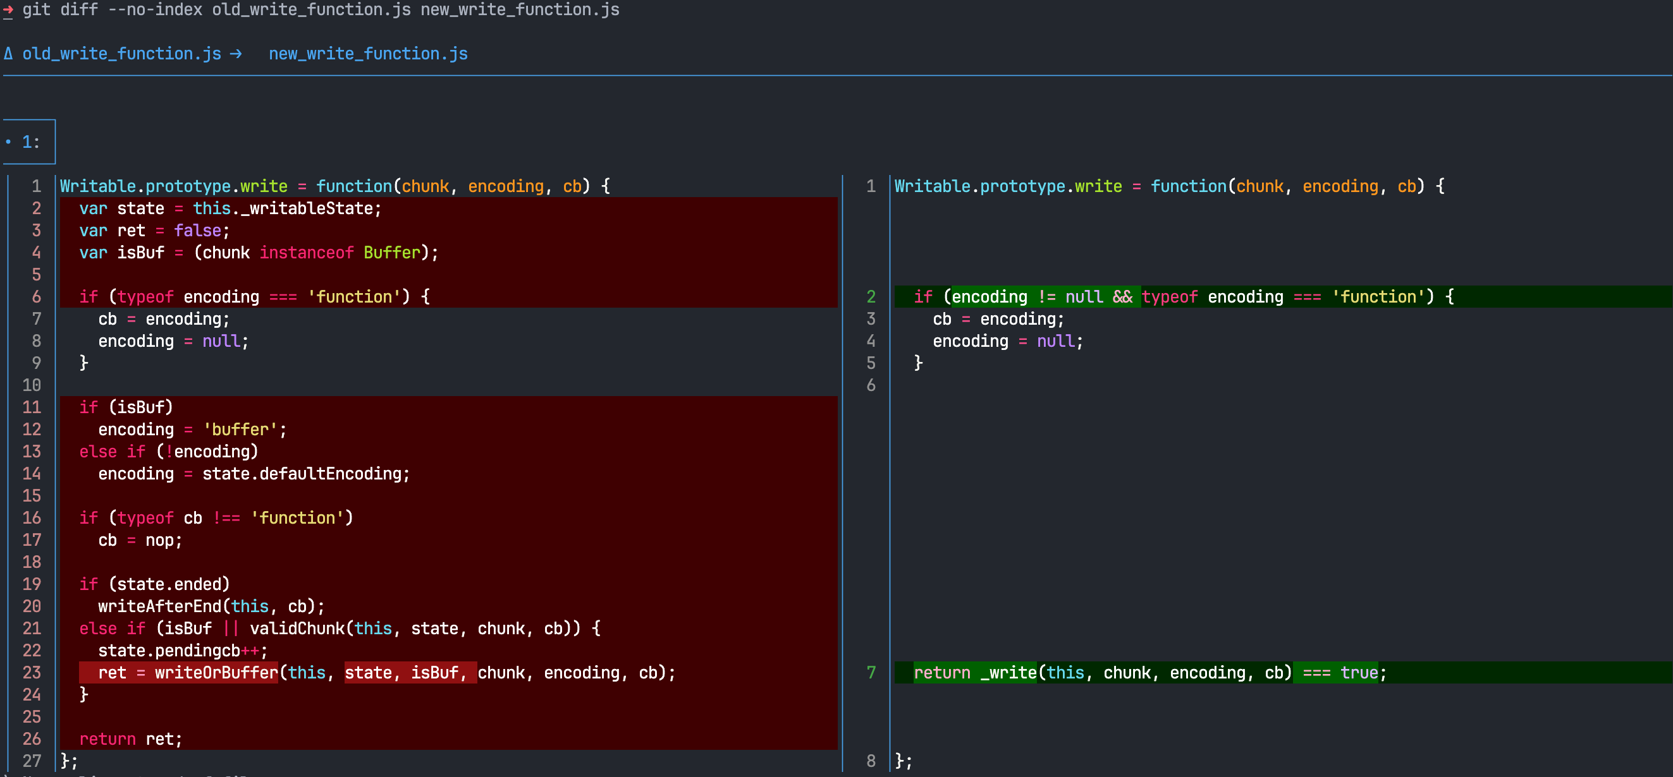Click the bullet dot in hunk box
This screenshot has width=1673, height=777.
[x=8, y=142]
